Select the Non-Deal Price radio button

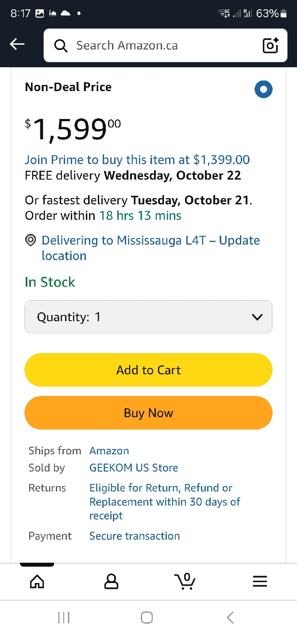coord(263,89)
